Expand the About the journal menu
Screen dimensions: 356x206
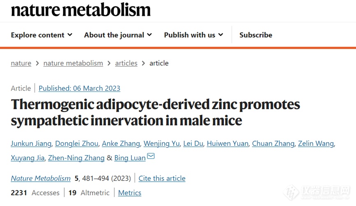(x=118, y=35)
